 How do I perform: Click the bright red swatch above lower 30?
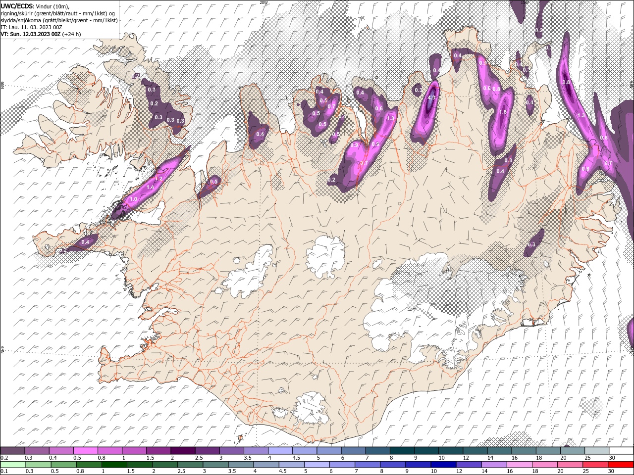pos(621,465)
